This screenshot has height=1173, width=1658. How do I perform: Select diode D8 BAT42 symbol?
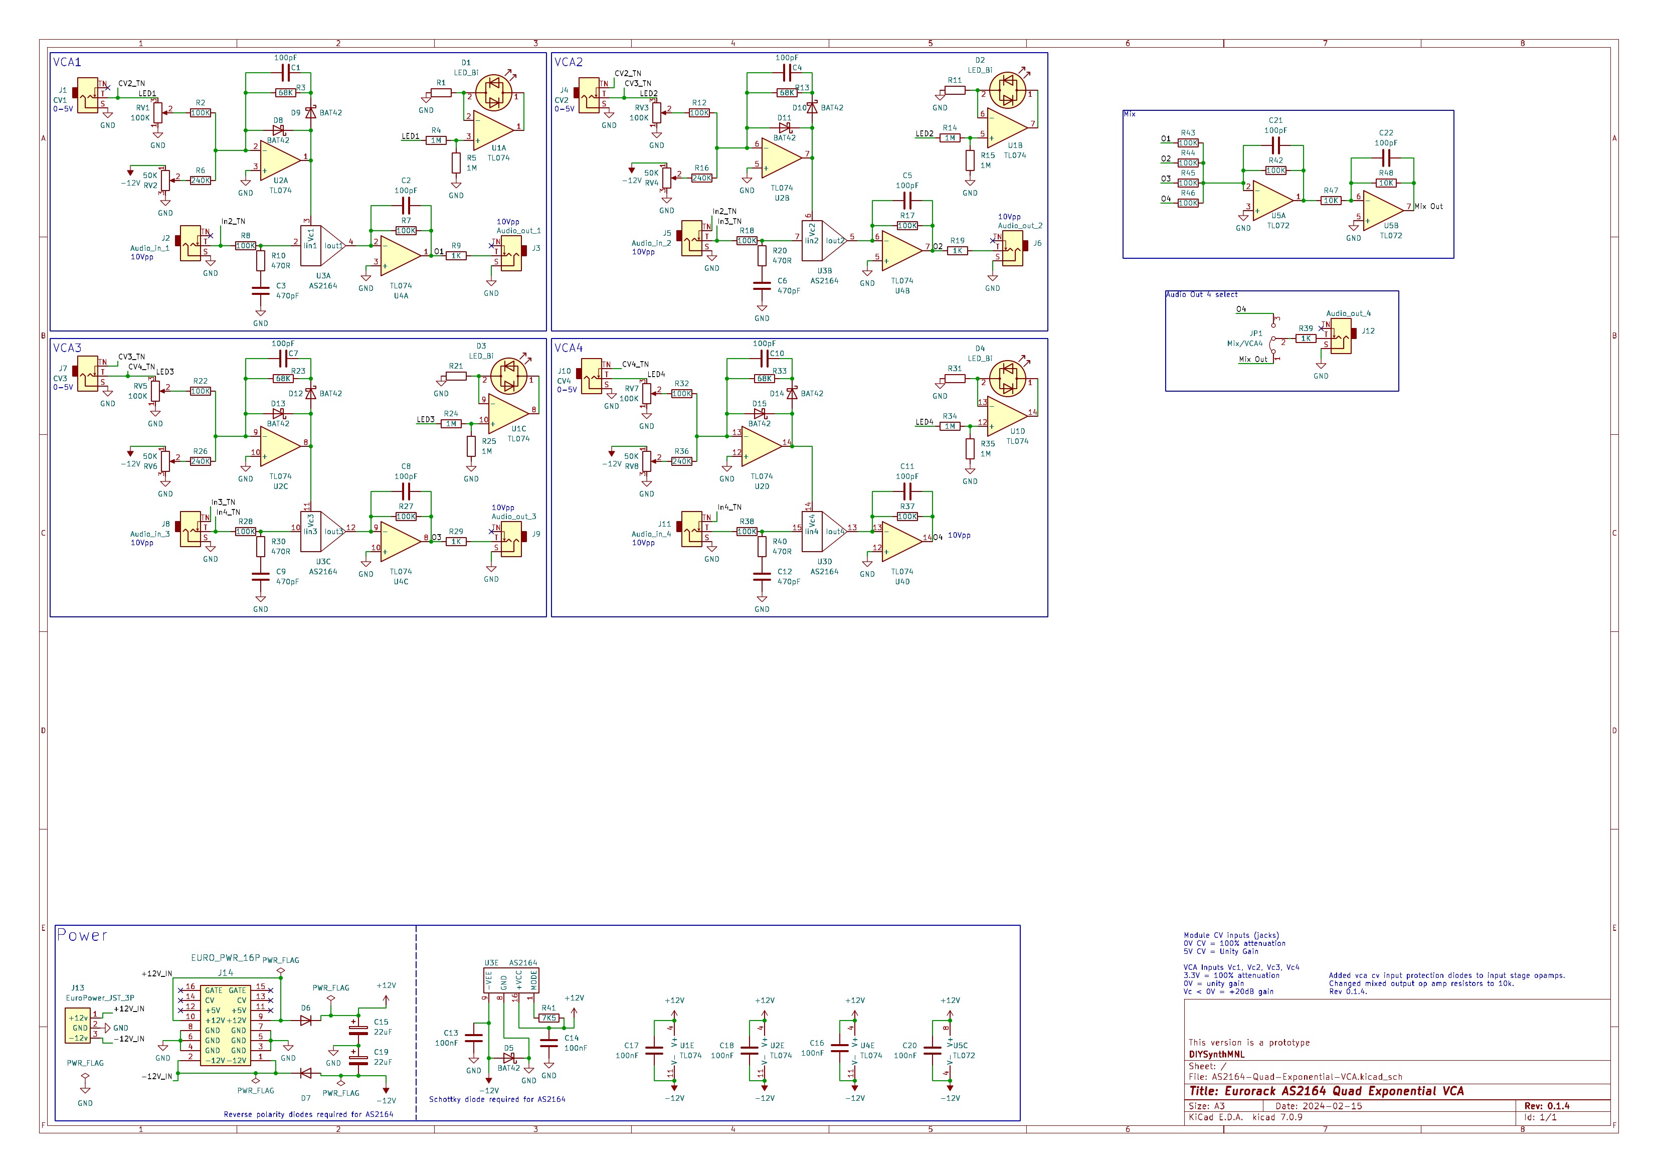click(x=279, y=130)
